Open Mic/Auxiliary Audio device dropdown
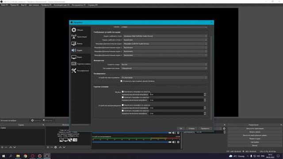 tap(165, 44)
